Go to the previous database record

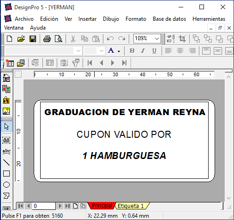(102, 63)
